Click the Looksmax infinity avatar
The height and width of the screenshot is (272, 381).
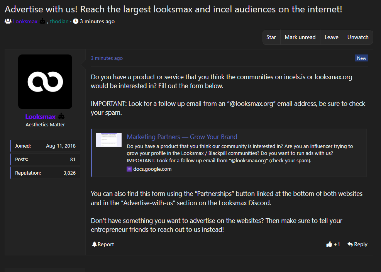tap(45, 82)
